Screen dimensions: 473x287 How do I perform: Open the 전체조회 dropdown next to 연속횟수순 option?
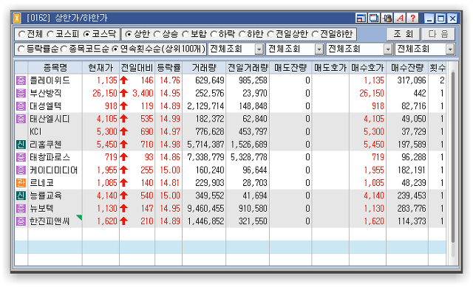(x=236, y=49)
